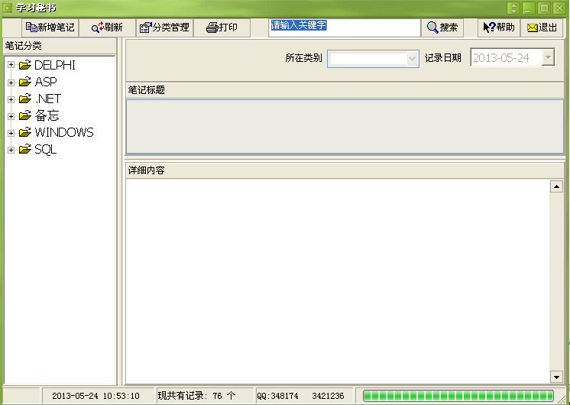Click the scroll down arrow of 详细内容
Image resolution: width=570 pixels, height=405 pixels.
tap(556, 377)
